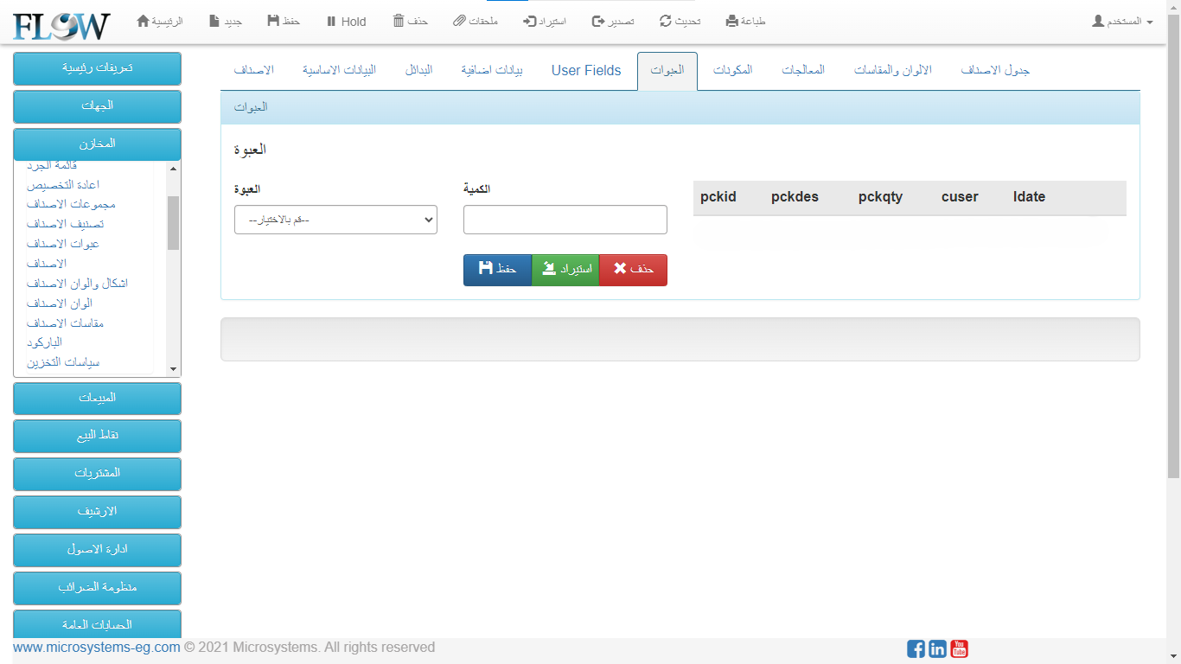Click the green استيراد import button
This screenshot has height=664, width=1181.
565,270
